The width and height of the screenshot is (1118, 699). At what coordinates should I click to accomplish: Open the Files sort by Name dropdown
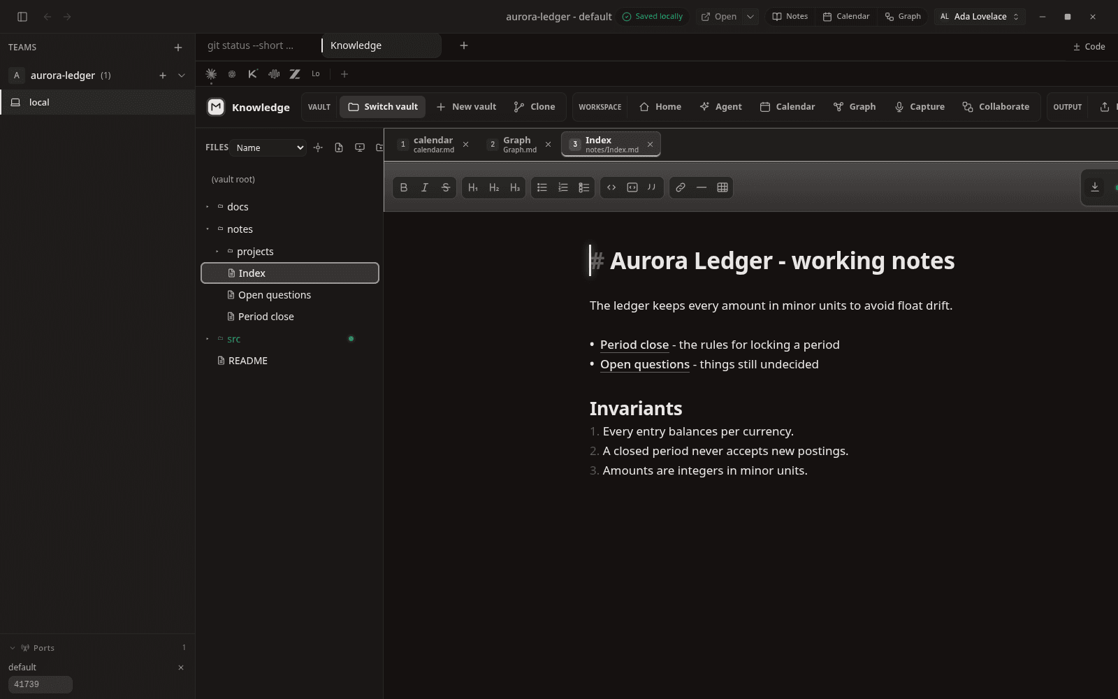270,147
